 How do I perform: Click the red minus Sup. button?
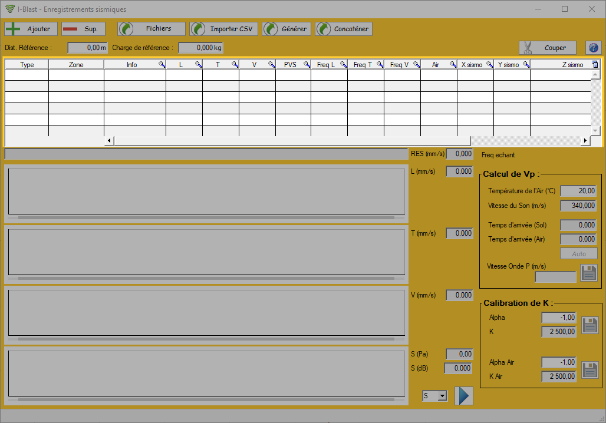pos(84,29)
